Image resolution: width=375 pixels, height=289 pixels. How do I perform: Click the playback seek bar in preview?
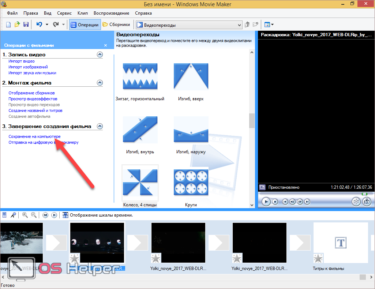click(x=315, y=194)
